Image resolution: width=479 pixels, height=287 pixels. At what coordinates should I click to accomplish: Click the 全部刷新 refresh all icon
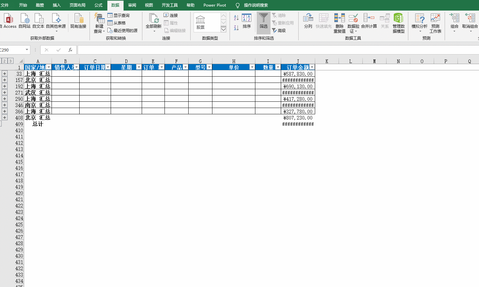tap(154, 22)
